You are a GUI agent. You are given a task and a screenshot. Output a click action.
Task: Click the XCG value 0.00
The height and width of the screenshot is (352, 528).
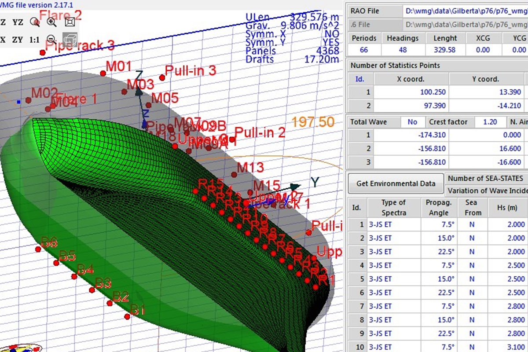[x=483, y=50]
